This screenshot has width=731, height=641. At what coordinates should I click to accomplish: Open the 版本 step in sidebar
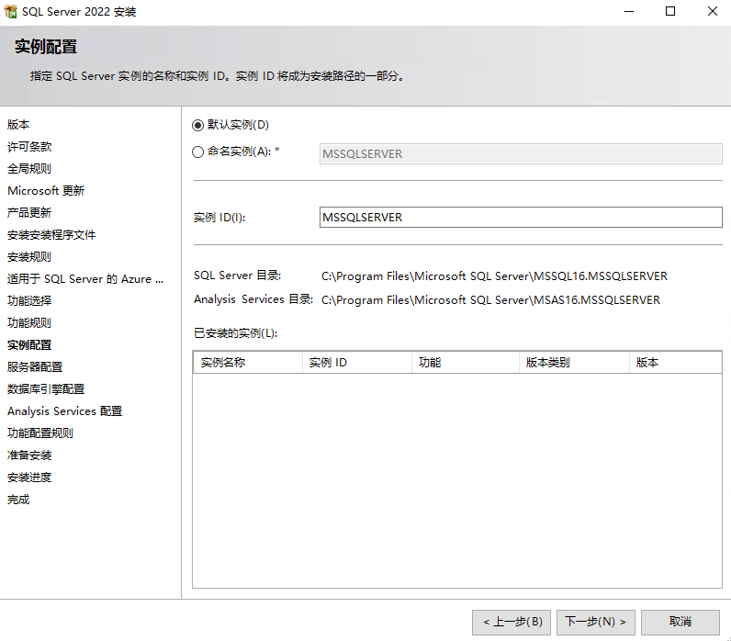pyautogui.click(x=18, y=125)
